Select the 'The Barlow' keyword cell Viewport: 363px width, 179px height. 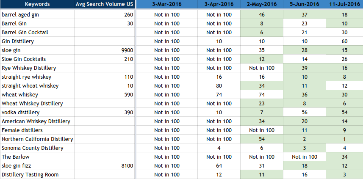coord(37,157)
